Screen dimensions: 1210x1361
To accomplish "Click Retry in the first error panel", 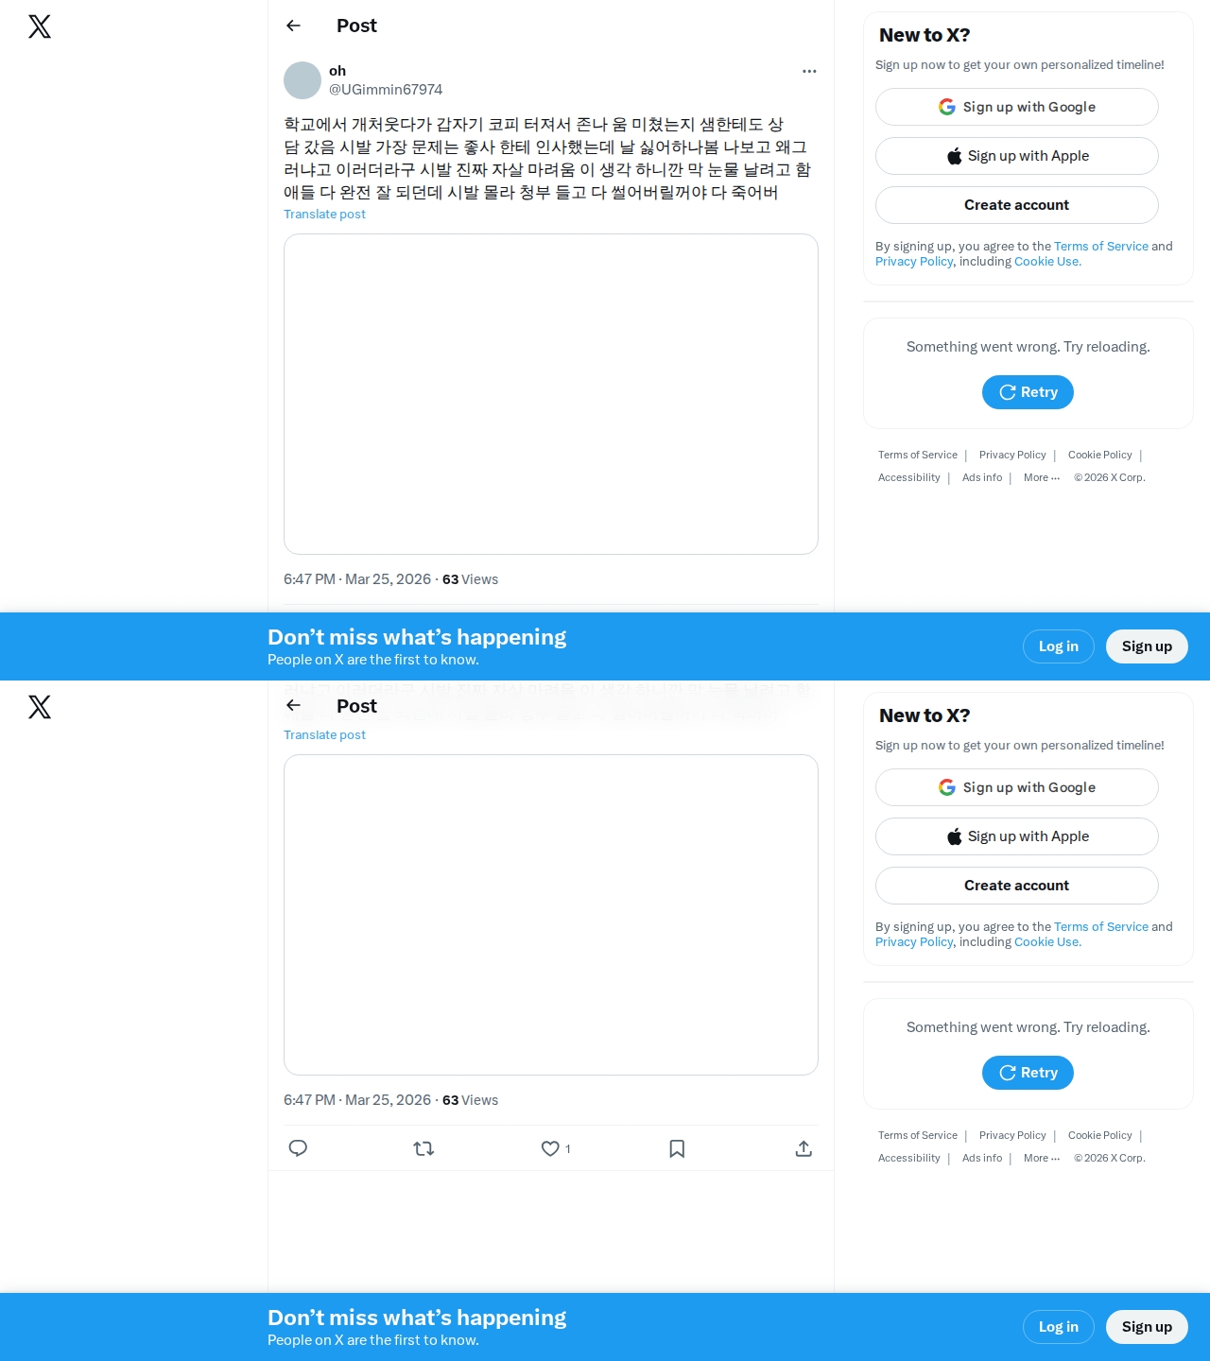I will 1028,392.
